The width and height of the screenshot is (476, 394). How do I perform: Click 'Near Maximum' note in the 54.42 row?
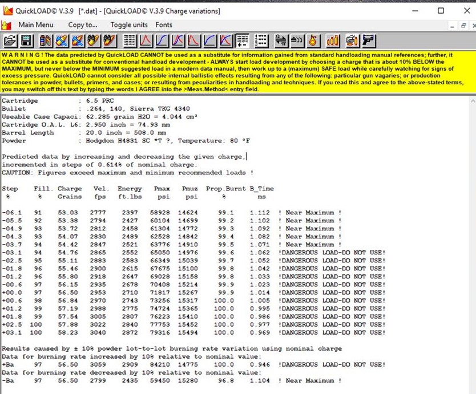310,245
